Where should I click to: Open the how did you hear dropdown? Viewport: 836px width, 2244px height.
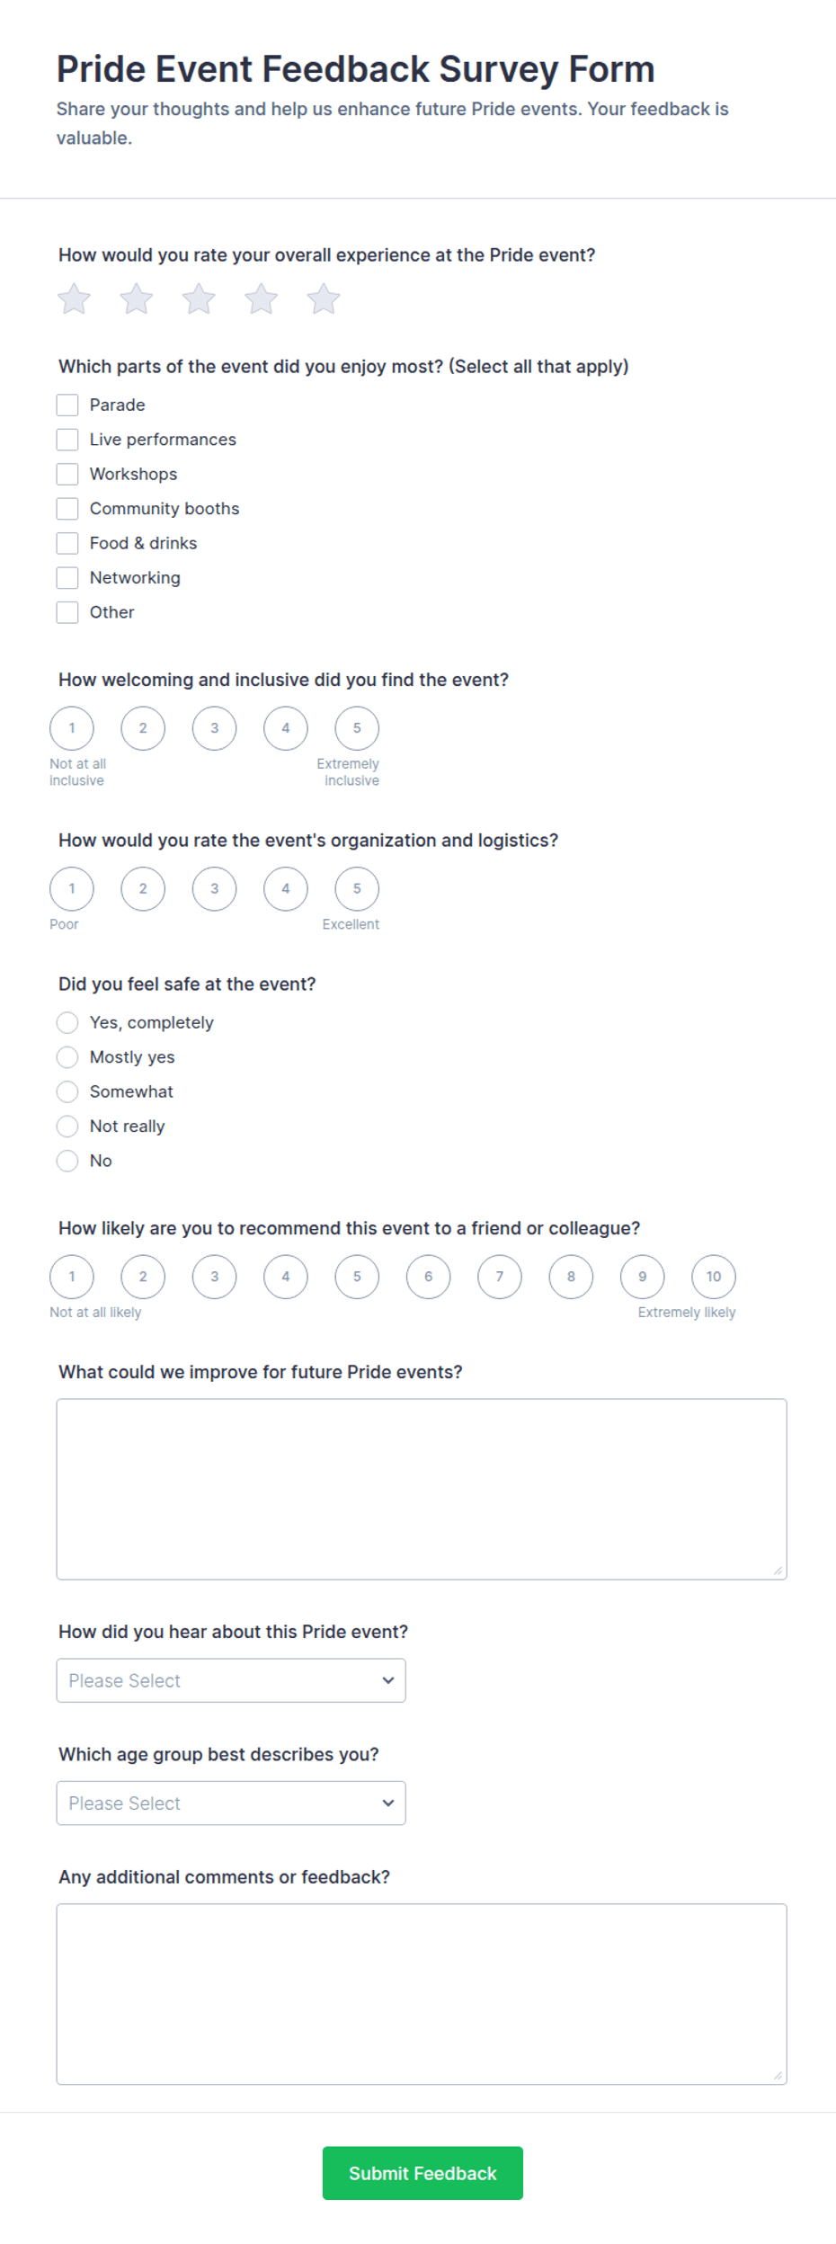pos(231,1680)
